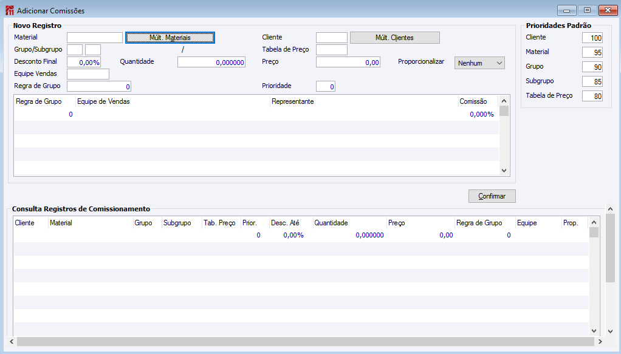This screenshot has height=354, width=621.
Task: Click horizontal scrollbar right arrow
Action: (600, 341)
